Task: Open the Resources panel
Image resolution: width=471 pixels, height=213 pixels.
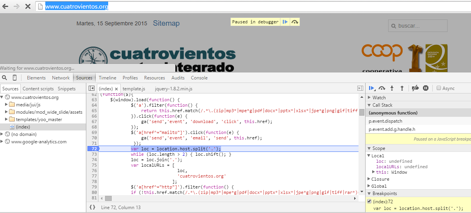Action: [155, 78]
